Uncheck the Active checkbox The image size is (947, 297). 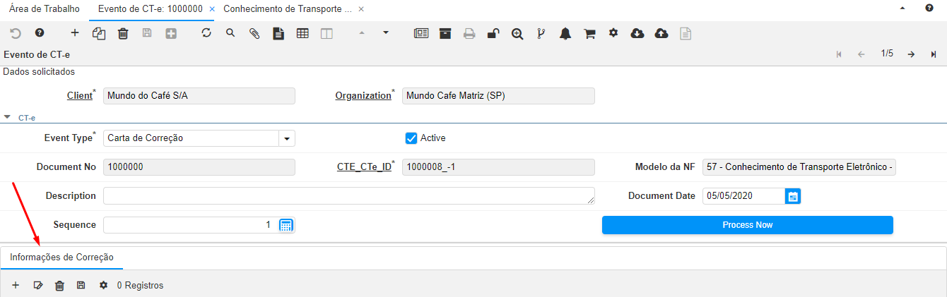tap(411, 138)
